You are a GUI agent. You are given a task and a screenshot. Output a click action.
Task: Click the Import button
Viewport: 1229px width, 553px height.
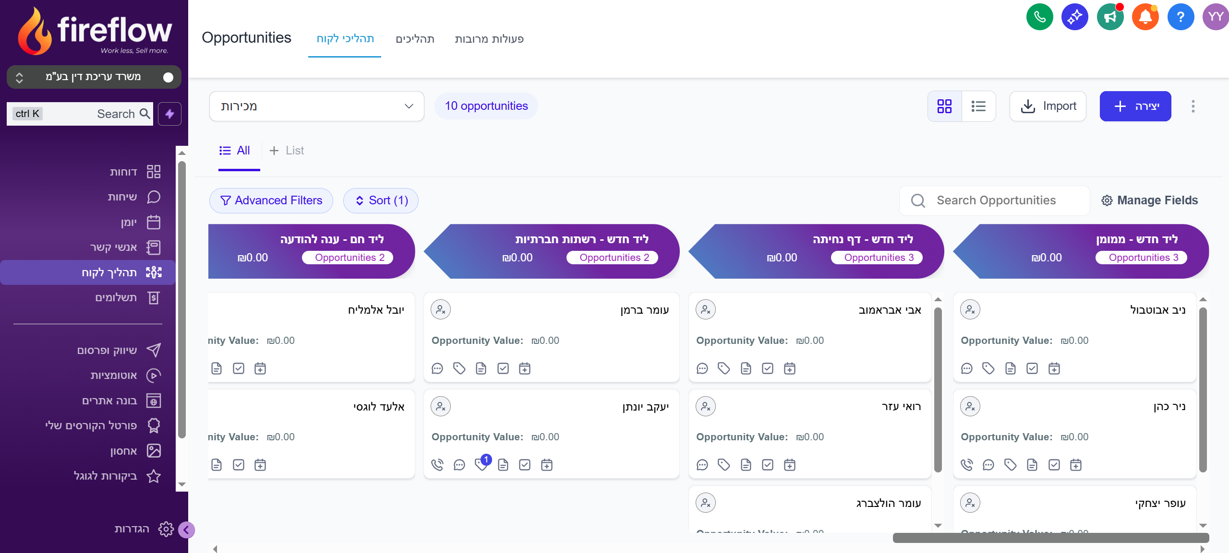click(1048, 106)
